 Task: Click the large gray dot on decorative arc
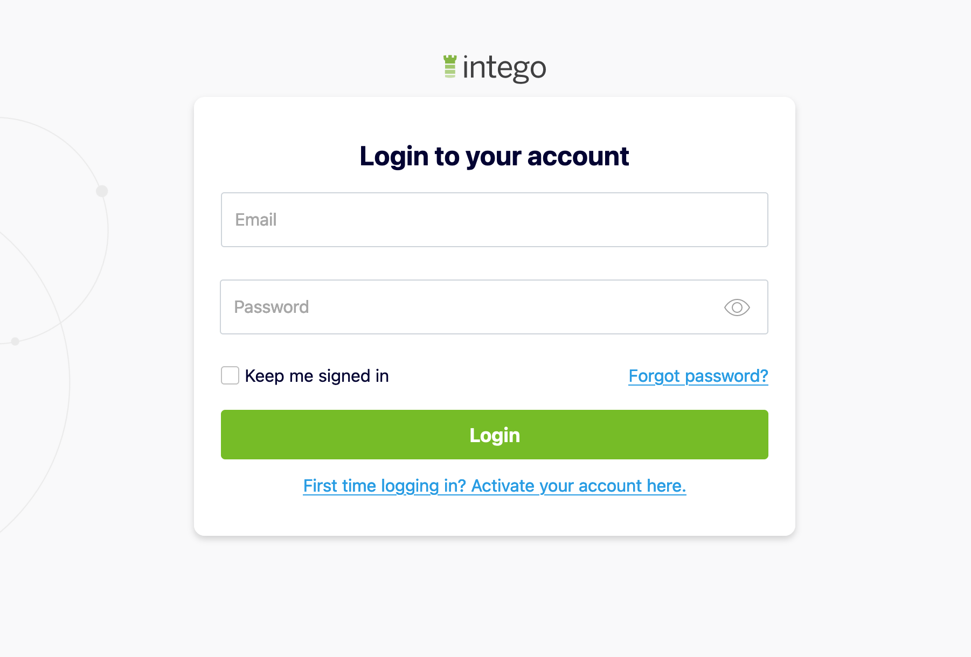coord(102,191)
